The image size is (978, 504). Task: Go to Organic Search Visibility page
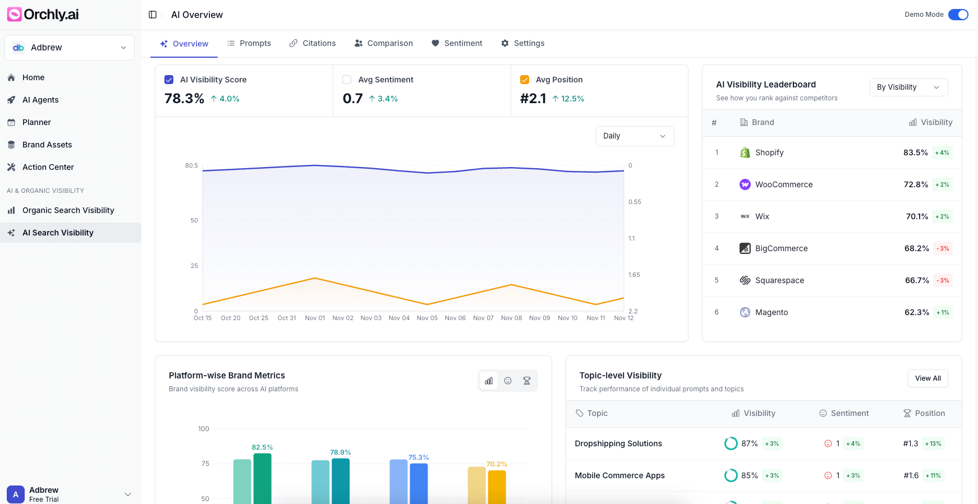click(x=68, y=210)
